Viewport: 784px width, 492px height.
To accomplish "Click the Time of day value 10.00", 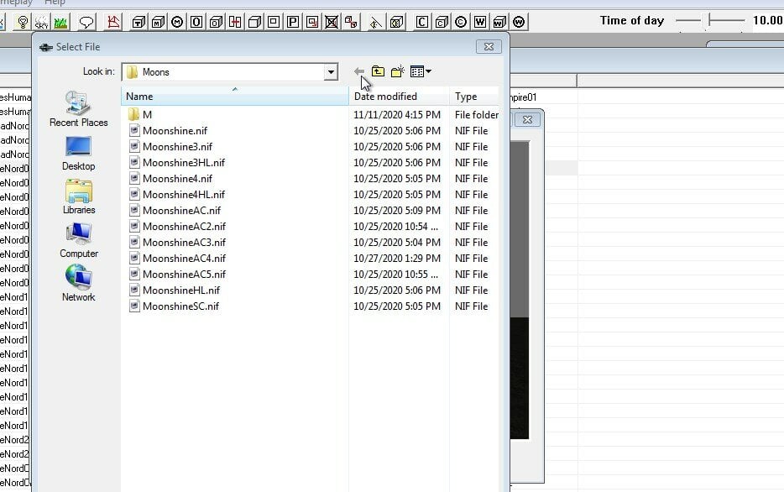I will point(767,20).
